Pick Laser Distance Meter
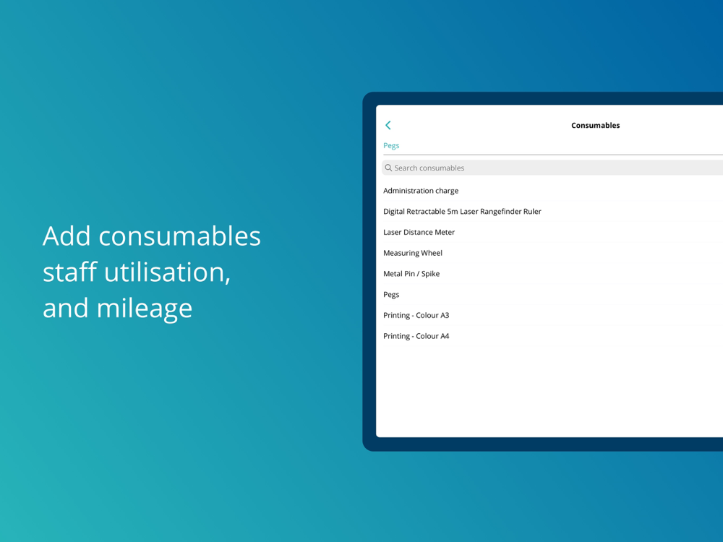Image resolution: width=723 pixels, height=542 pixels. (553, 232)
